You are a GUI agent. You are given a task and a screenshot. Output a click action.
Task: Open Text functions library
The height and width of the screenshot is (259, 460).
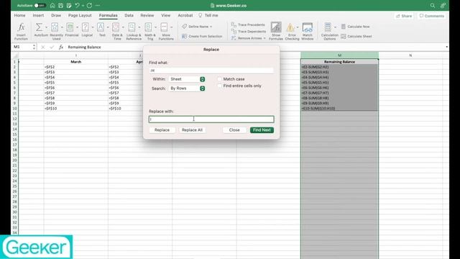102,30
